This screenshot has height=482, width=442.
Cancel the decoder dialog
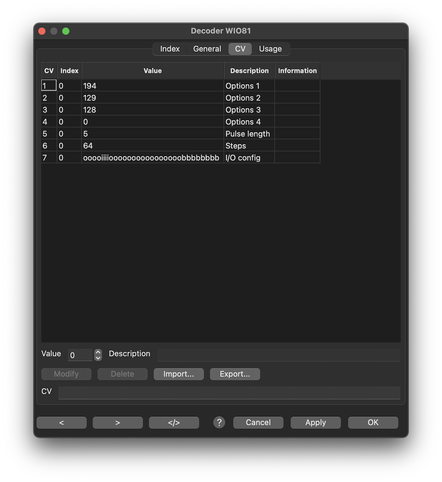(258, 423)
